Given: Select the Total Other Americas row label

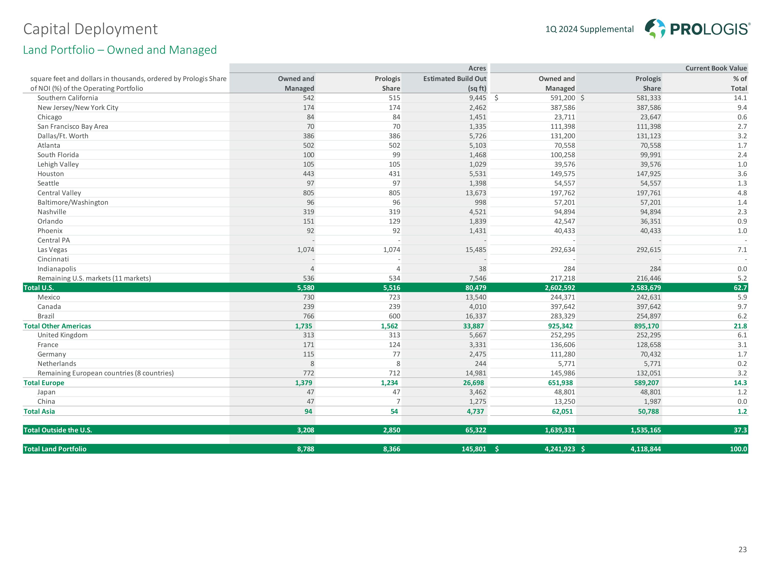Looking at the screenshot, I should [x=57, y=326].
